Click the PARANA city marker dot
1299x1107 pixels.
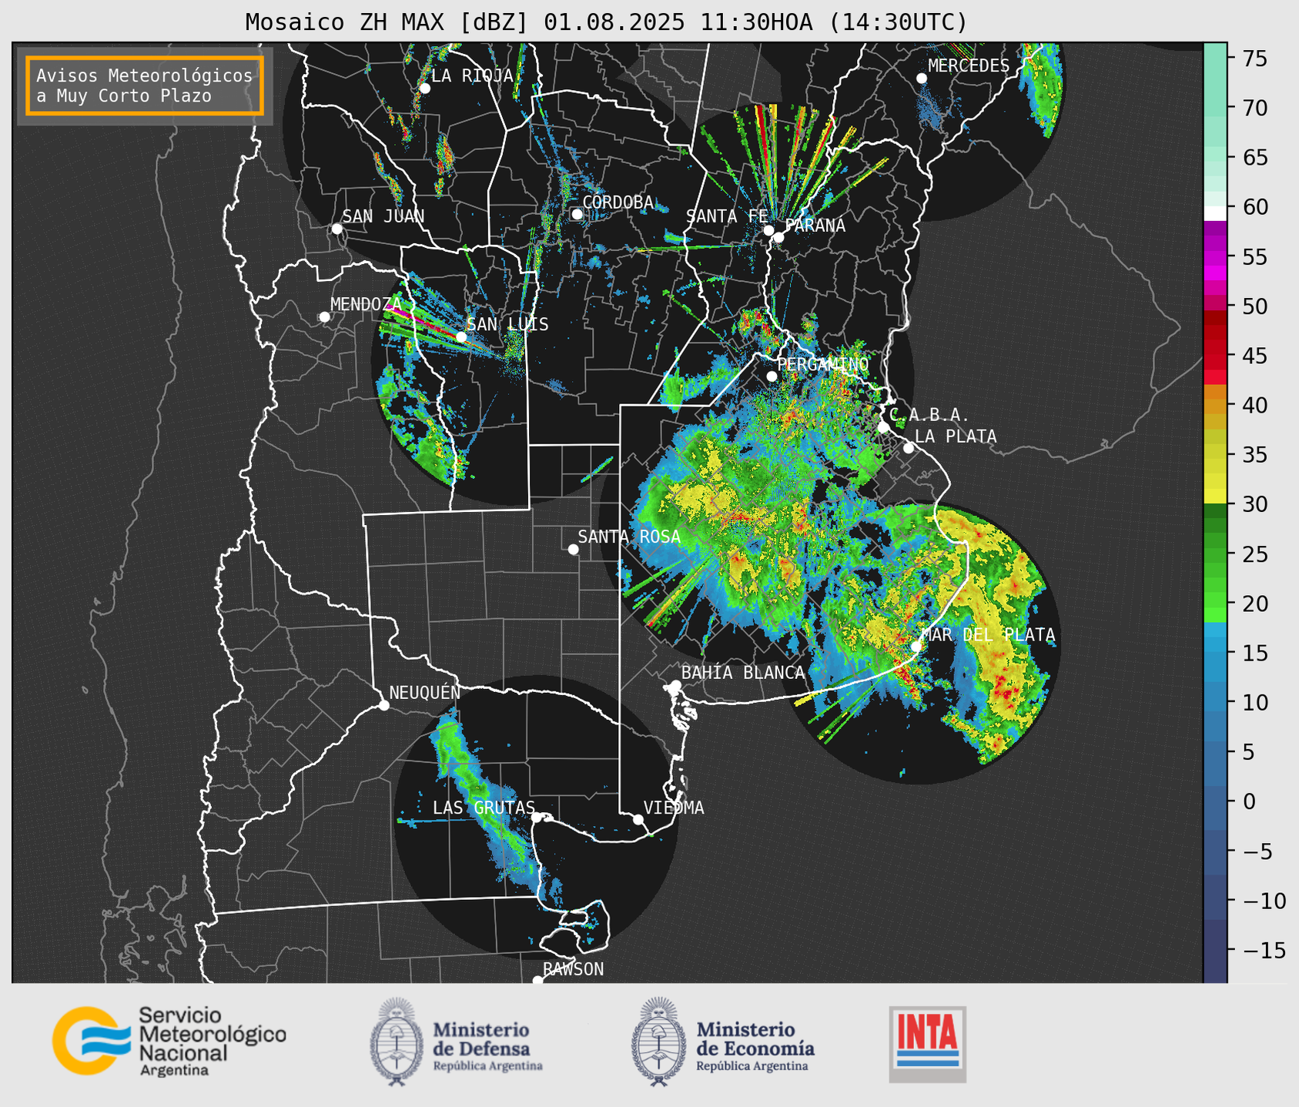point(778,237)
